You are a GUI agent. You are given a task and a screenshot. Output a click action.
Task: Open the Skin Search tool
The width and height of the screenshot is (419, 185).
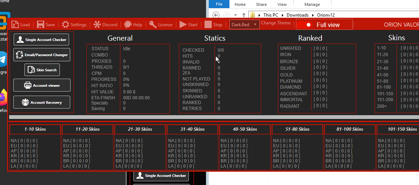[42, 70]
